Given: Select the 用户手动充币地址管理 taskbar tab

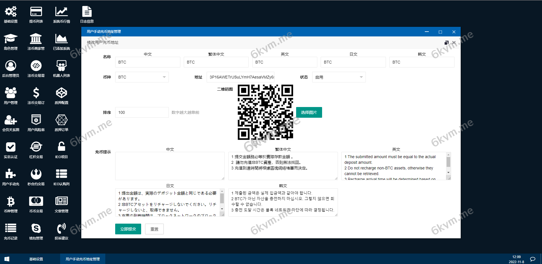Looking at the screenshot, I should 82,259.
